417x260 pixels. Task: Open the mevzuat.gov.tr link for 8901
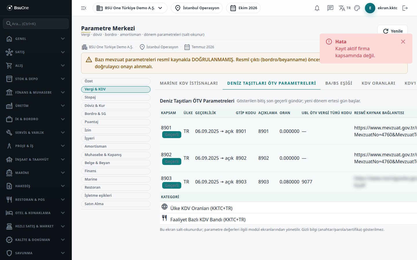[x=385, y=131]
